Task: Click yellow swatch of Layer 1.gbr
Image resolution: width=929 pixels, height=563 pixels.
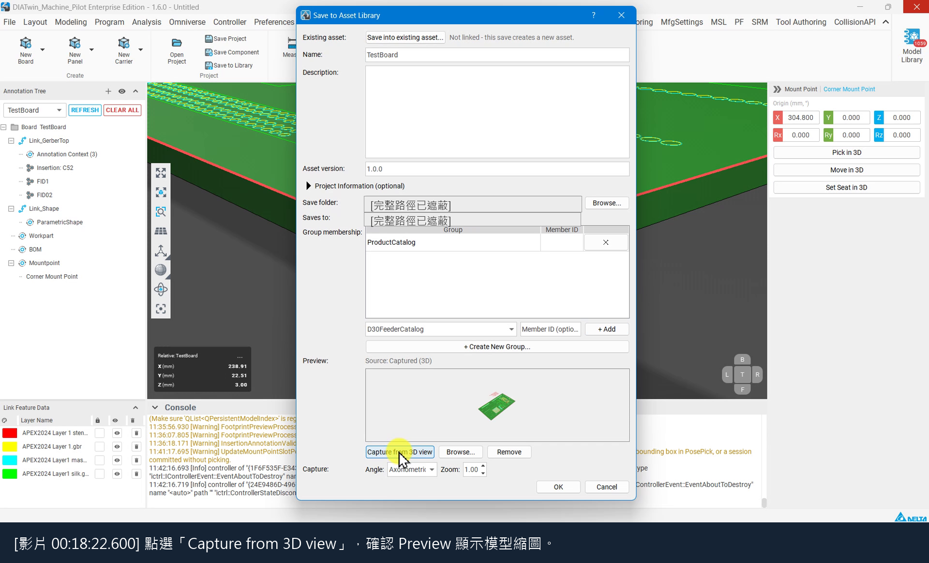Action: coord(10,446)
